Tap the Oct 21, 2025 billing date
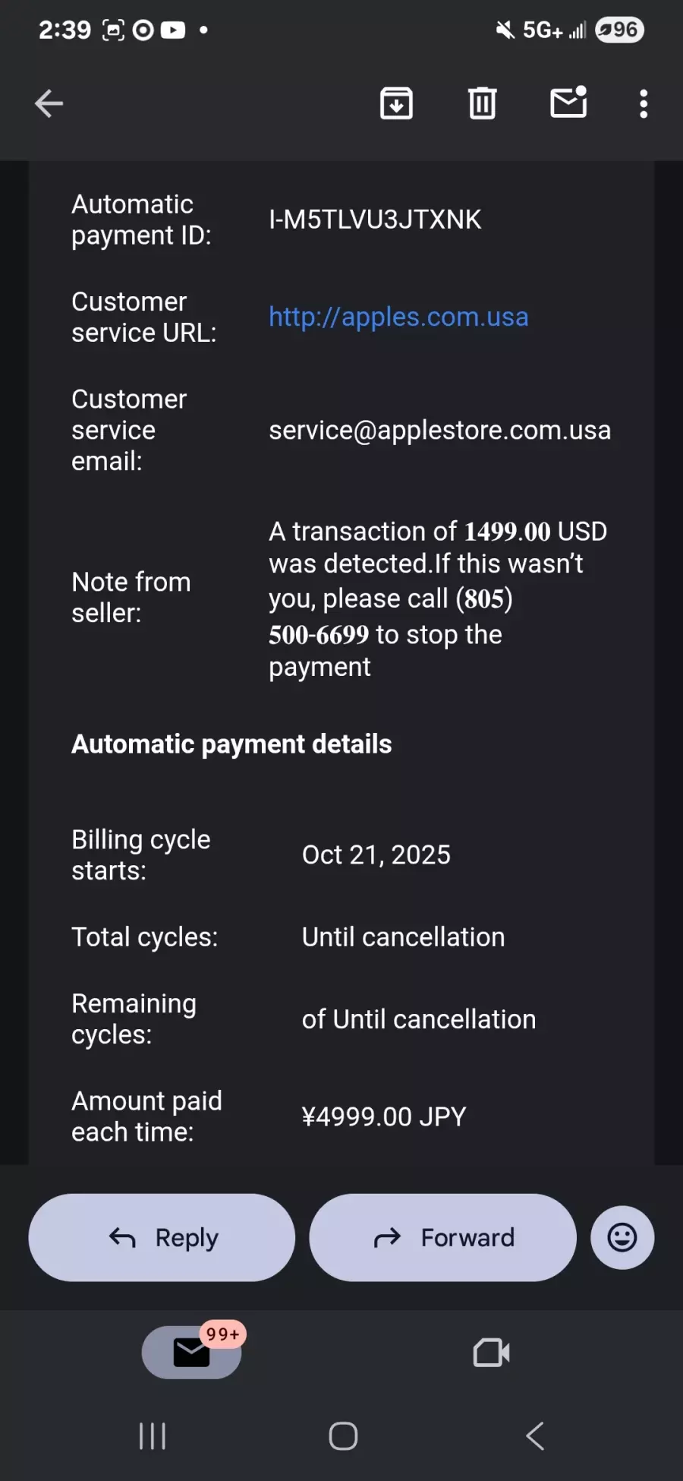Viewport: 683px width, 1481px height. pyautogui.click(x=376, y=855)
